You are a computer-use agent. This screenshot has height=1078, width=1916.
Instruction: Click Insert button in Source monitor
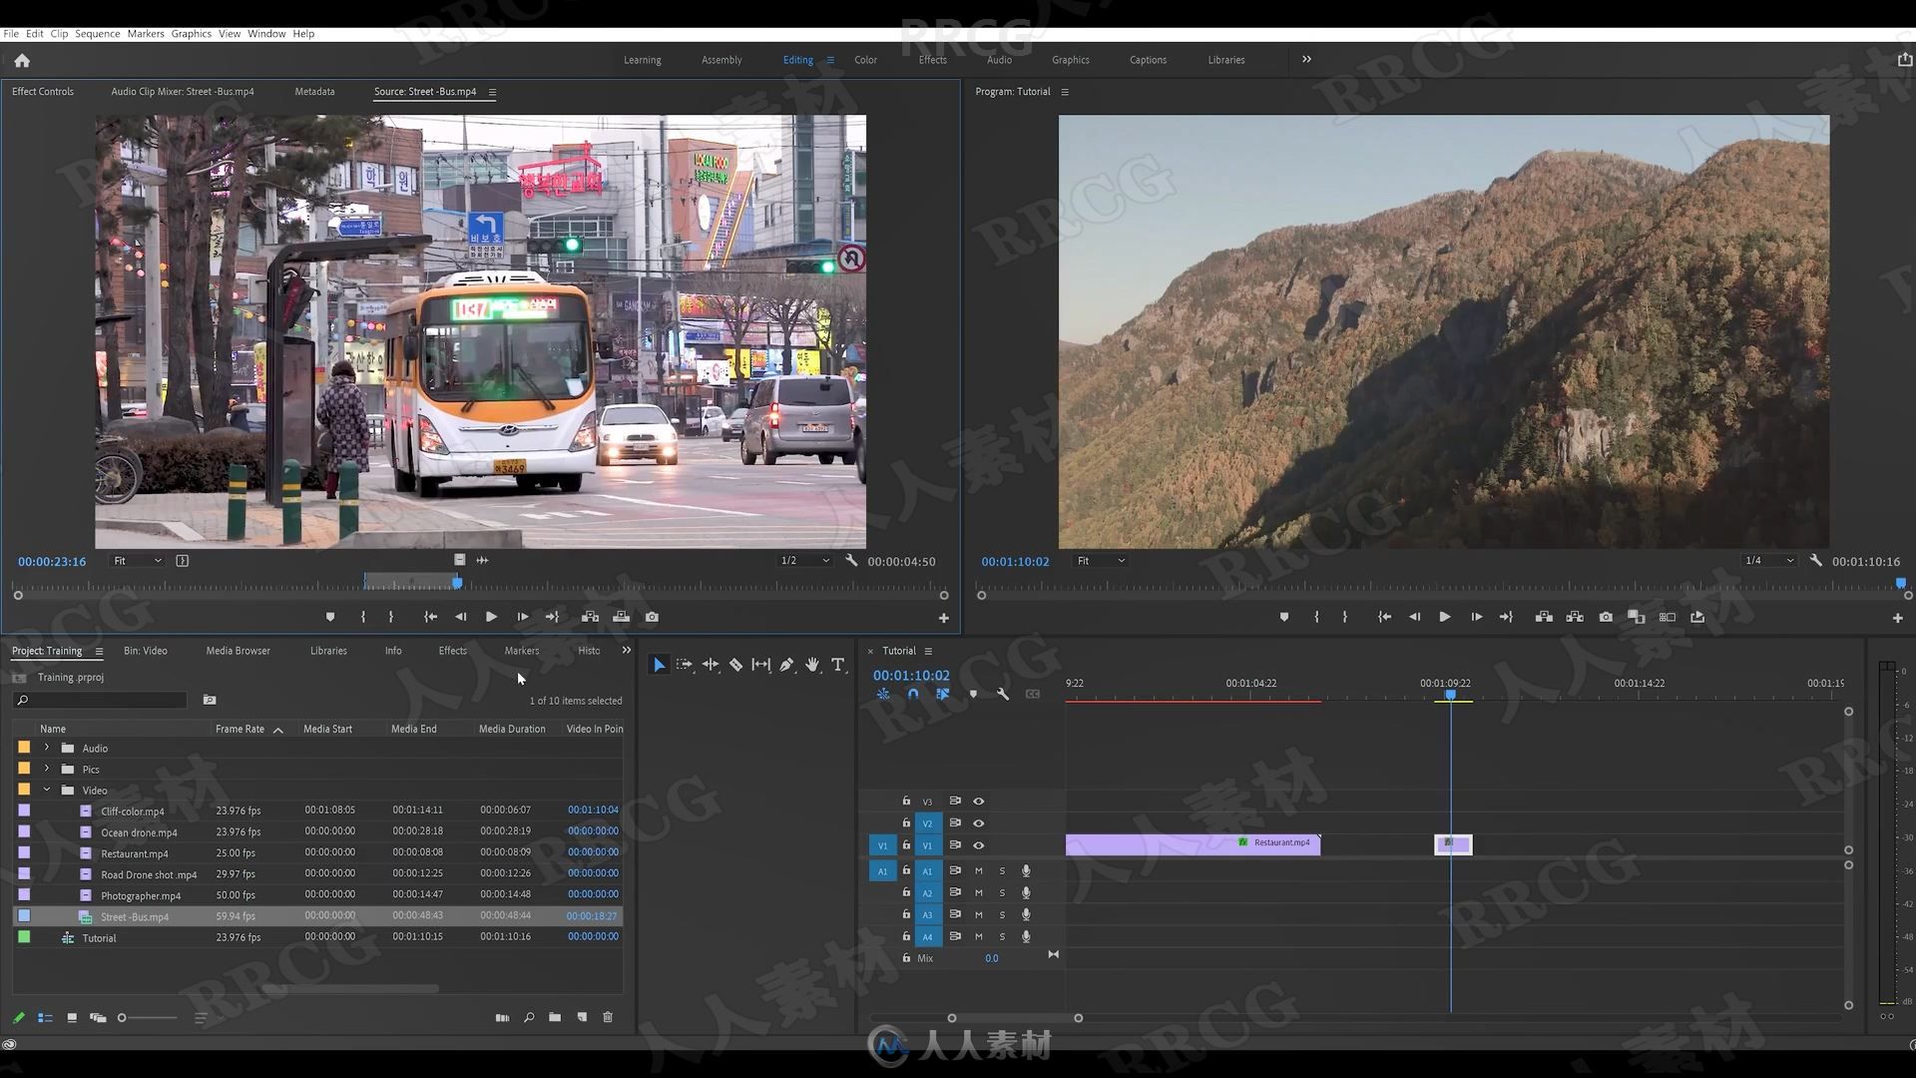(590, 617)
